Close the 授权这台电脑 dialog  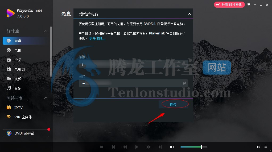coord(189,14)
